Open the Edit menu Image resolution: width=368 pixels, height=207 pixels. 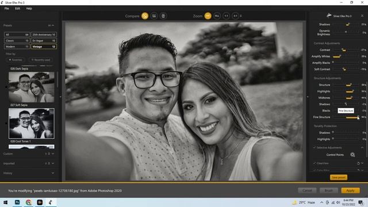[18, 9]
